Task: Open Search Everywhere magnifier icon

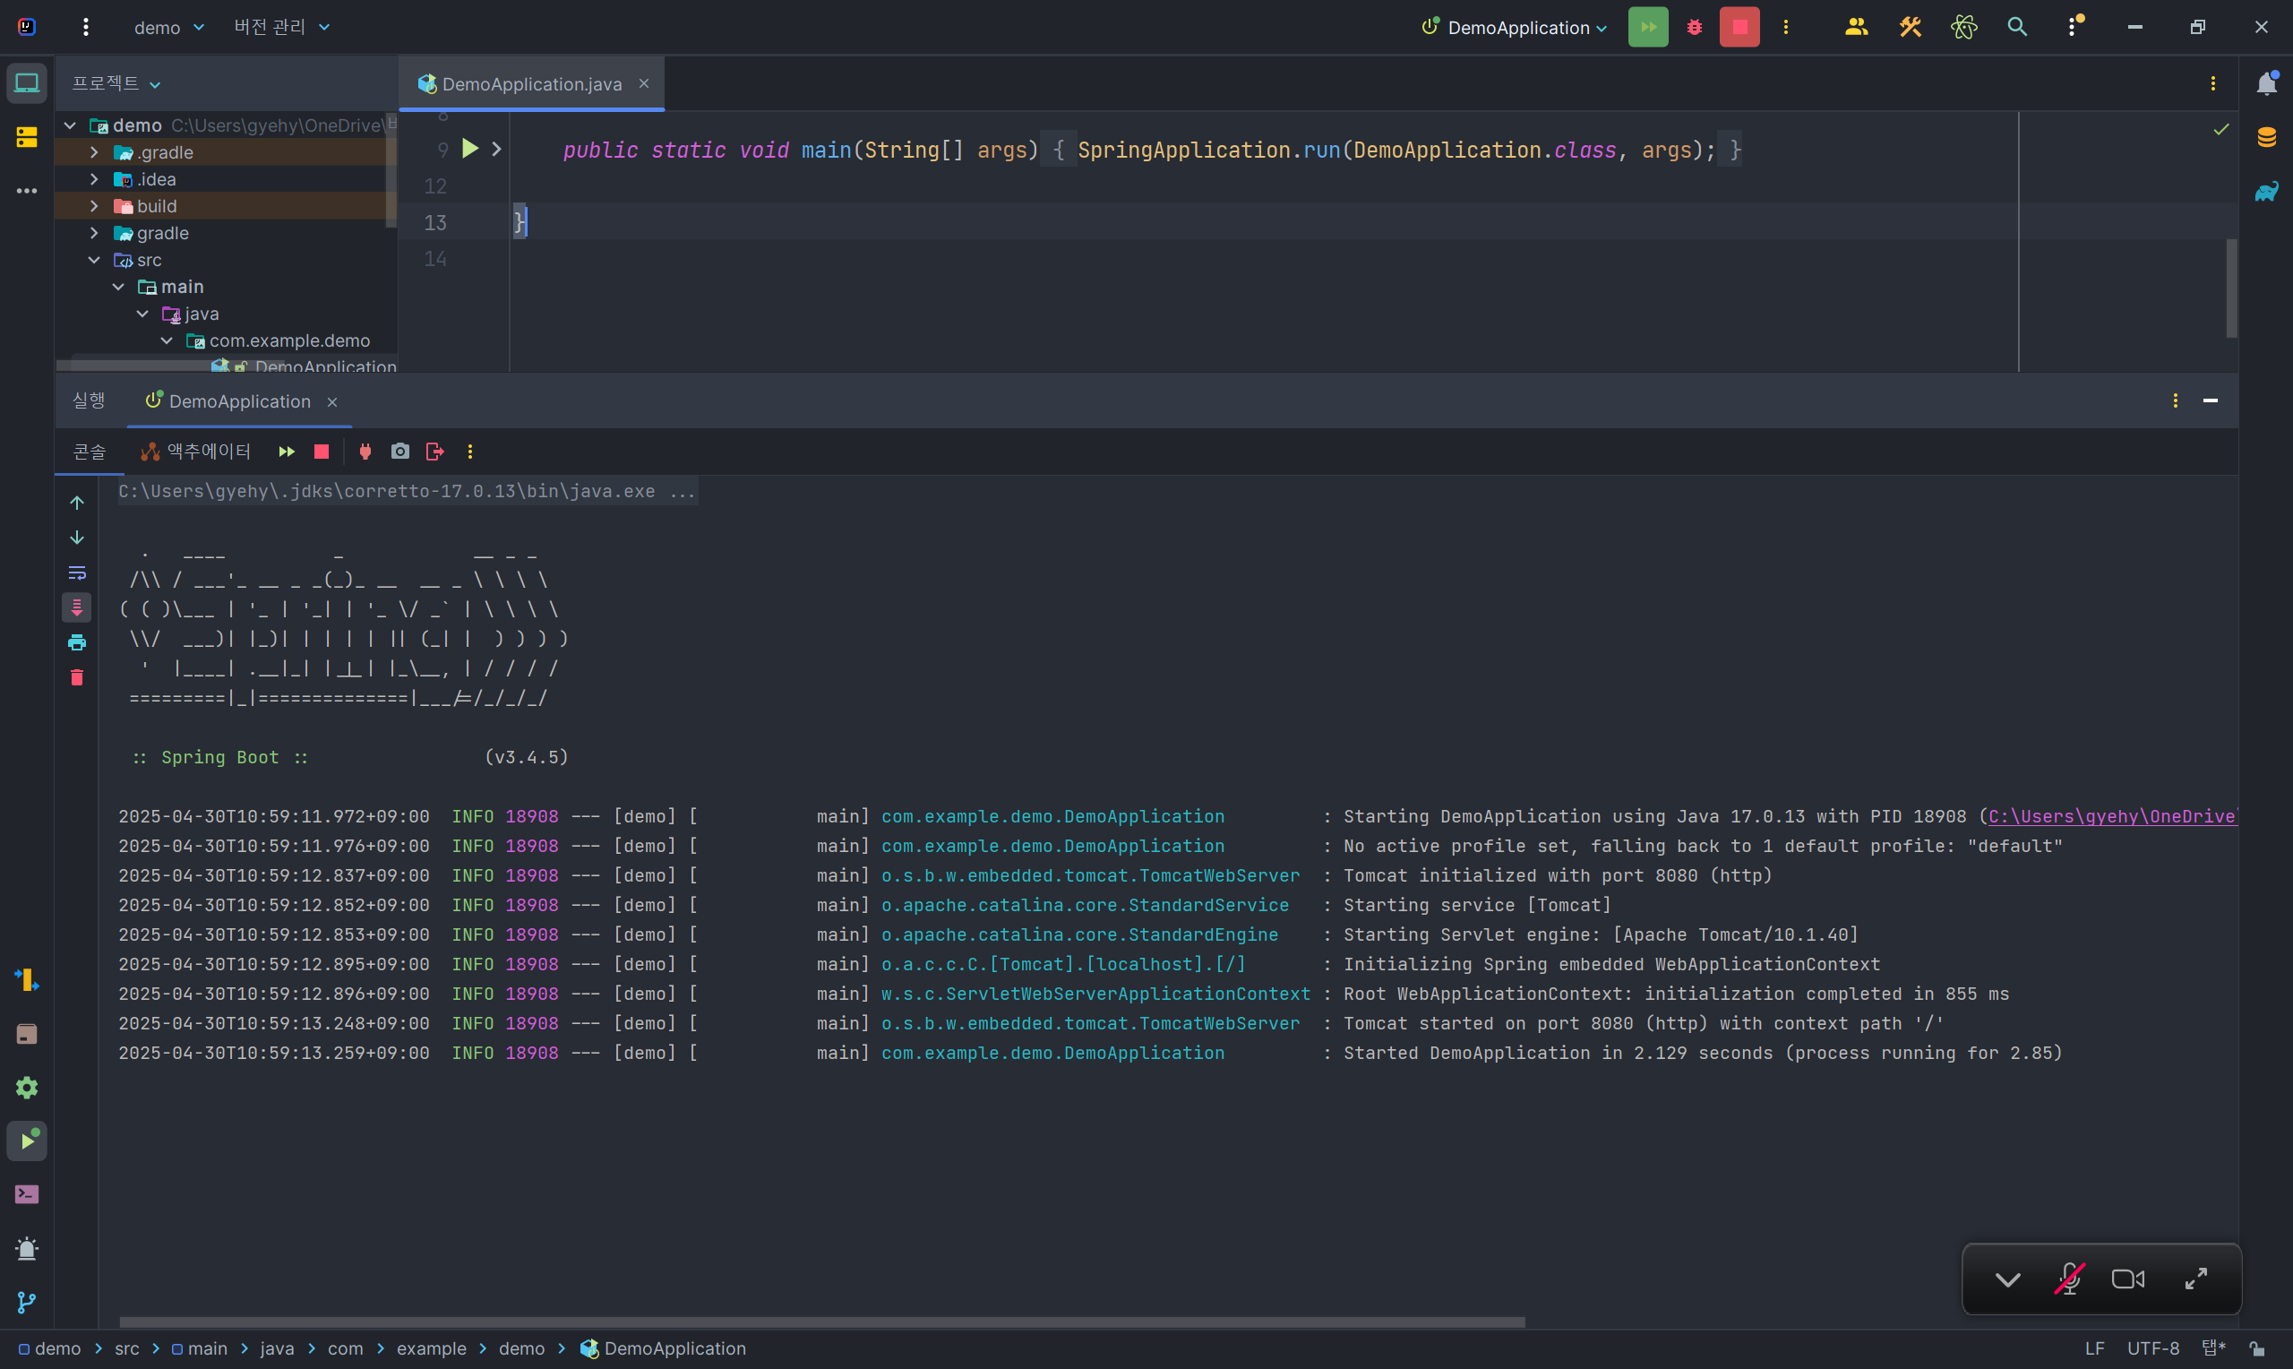Action: (x=2017, y=28)
